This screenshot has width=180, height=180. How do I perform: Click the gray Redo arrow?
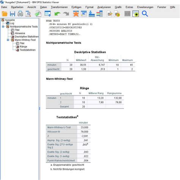click(x=66, y=14)
